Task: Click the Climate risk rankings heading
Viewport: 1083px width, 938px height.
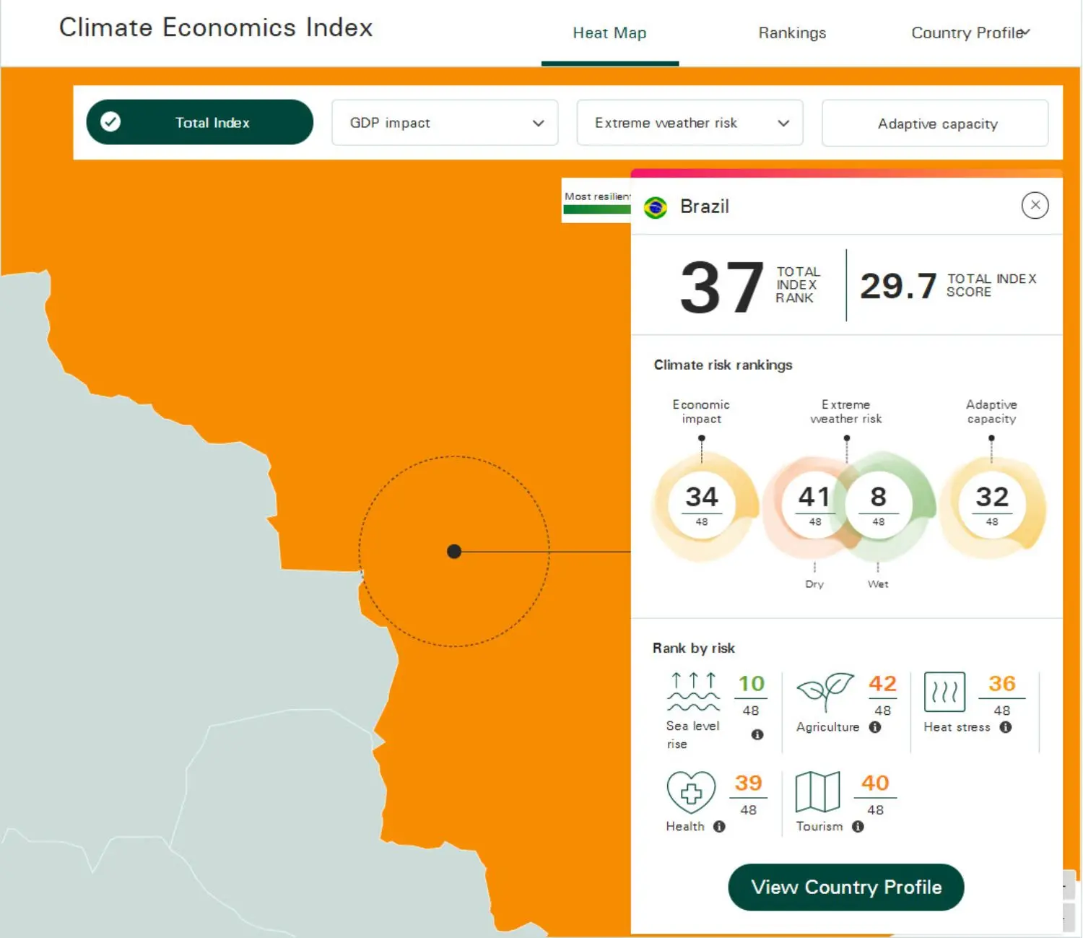Action: tap(723, 365)
